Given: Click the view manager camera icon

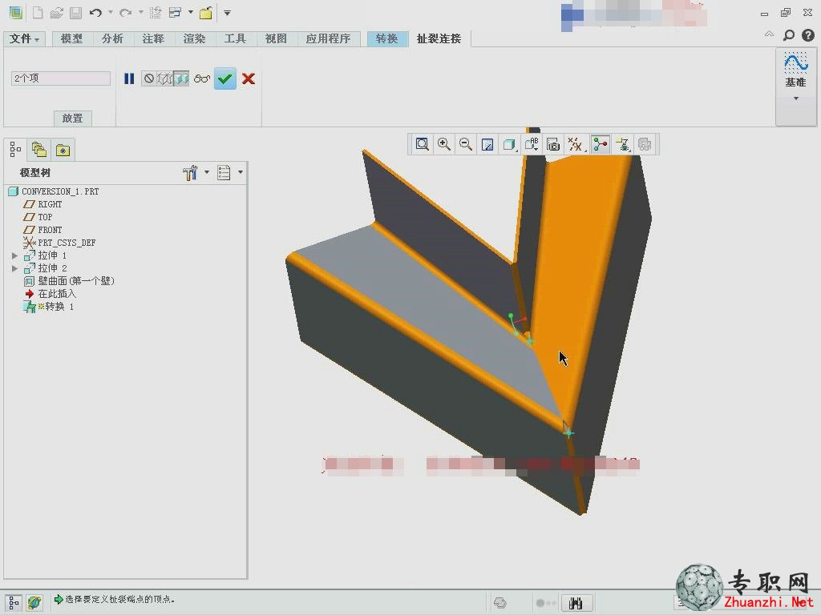Looking at the screenshot, I should (553, 144).
